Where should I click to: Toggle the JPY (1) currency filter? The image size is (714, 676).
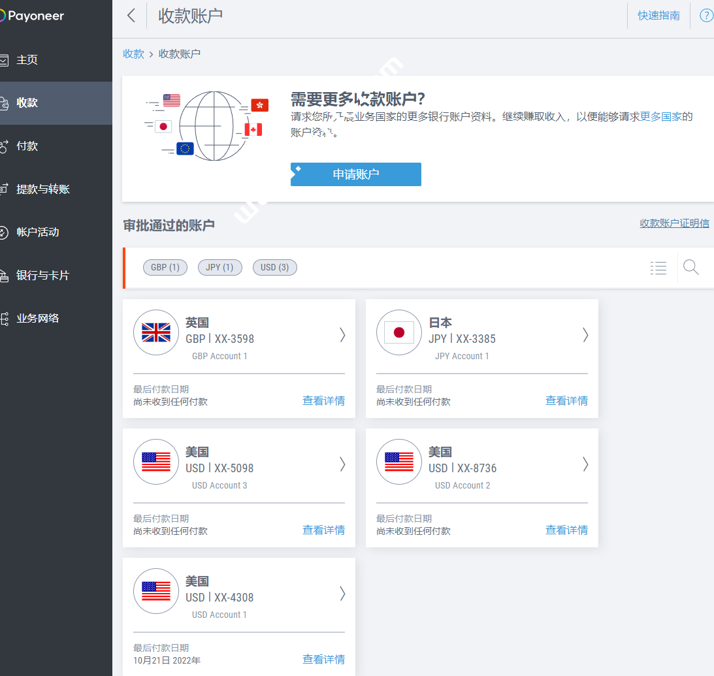(219, 267)
